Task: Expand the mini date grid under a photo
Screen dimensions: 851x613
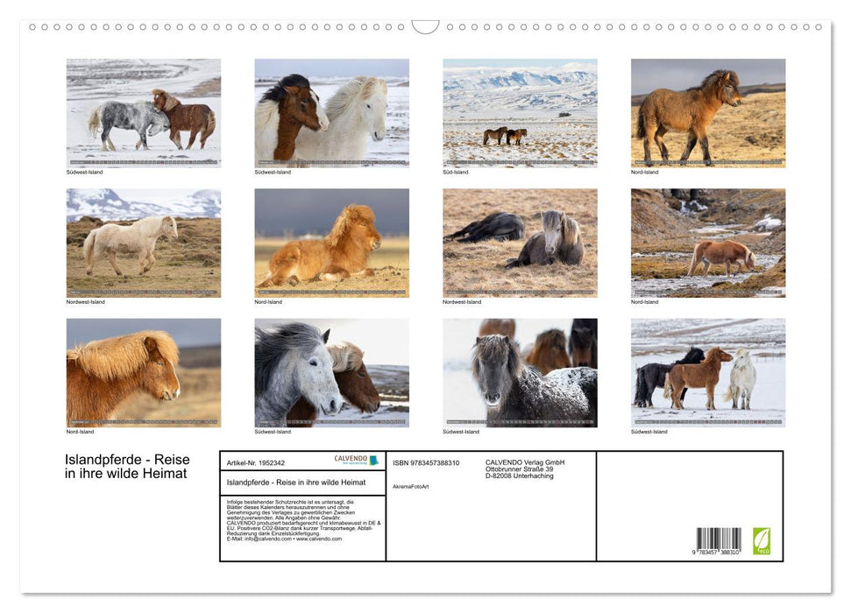Action: coord(143,160)
